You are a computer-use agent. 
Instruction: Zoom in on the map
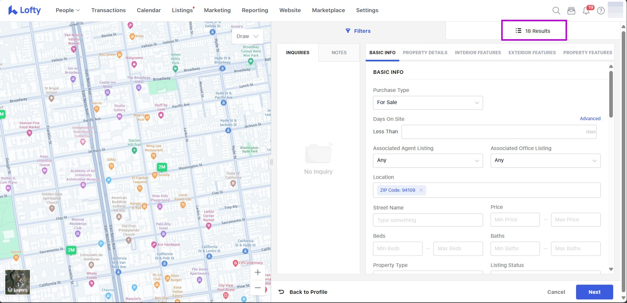click(258, 272)
